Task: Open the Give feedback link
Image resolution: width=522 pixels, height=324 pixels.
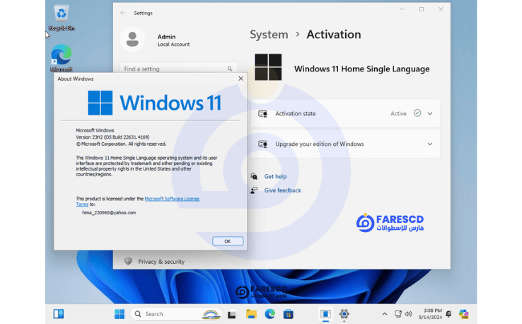Action: click(283, 190)
